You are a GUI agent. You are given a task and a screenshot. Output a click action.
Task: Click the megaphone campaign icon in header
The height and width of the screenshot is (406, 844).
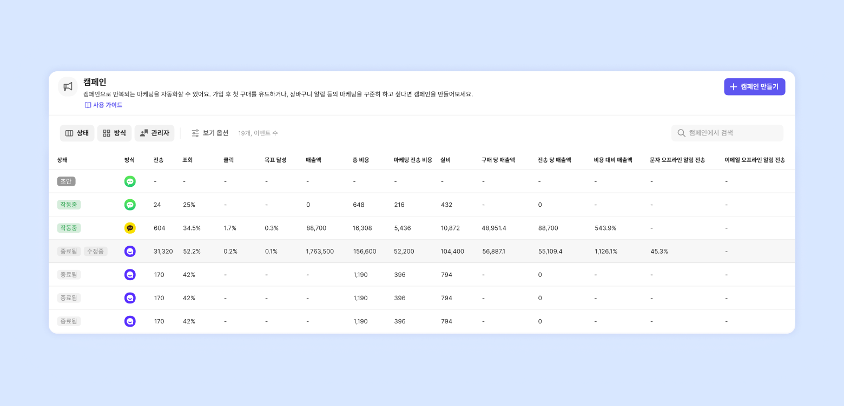click(68, 86)
